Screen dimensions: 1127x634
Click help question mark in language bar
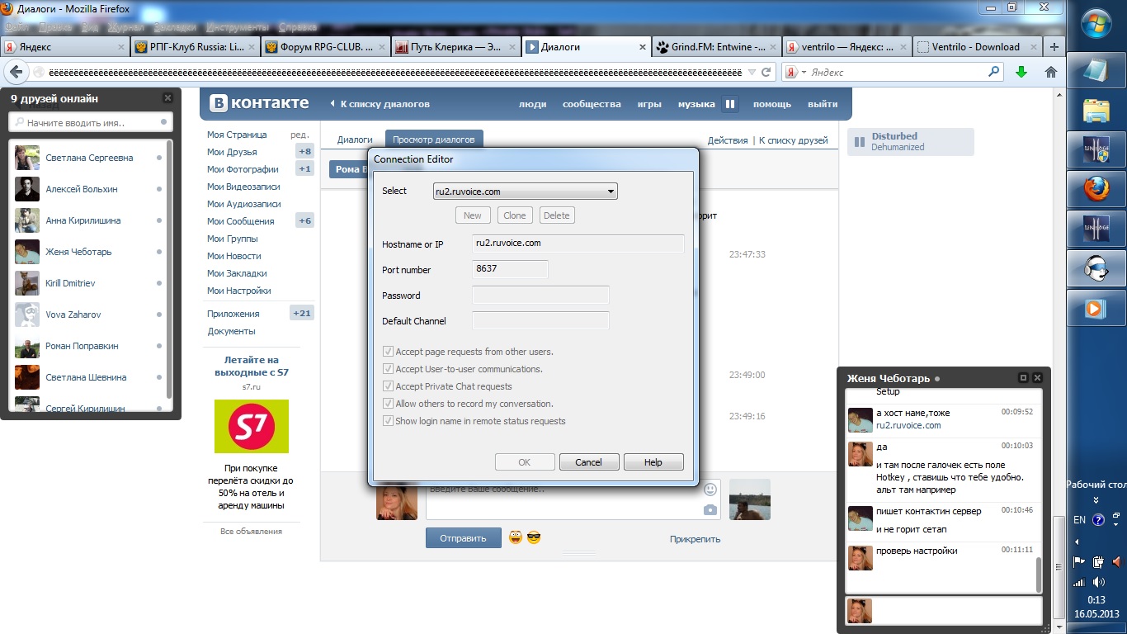pos(1098,520)
